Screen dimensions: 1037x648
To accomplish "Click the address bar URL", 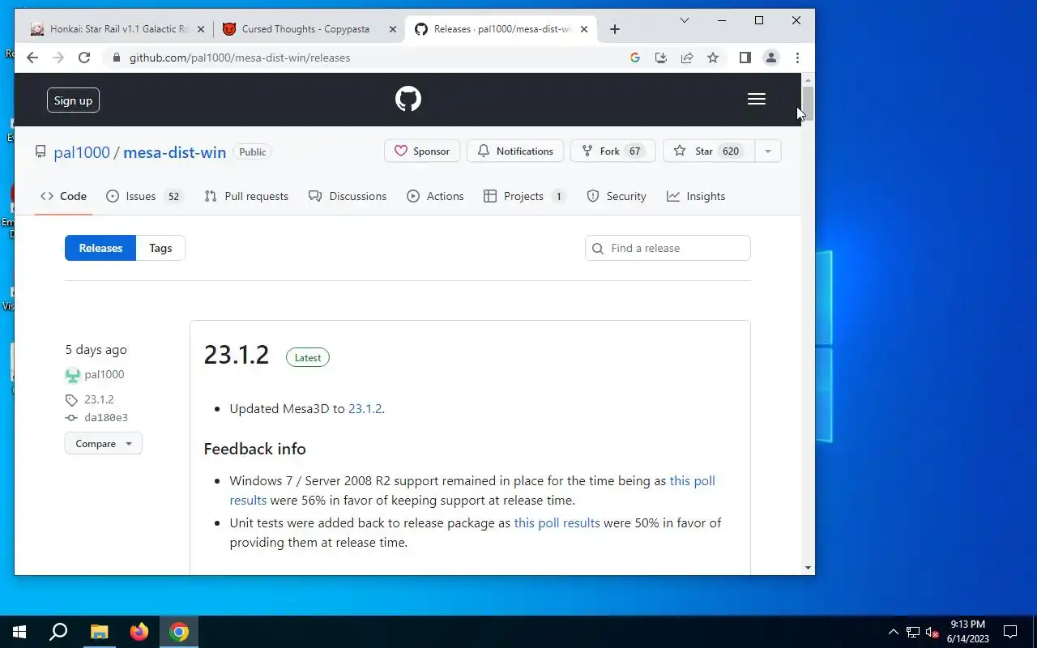I will pyautogui.click(x=240, y=58).
